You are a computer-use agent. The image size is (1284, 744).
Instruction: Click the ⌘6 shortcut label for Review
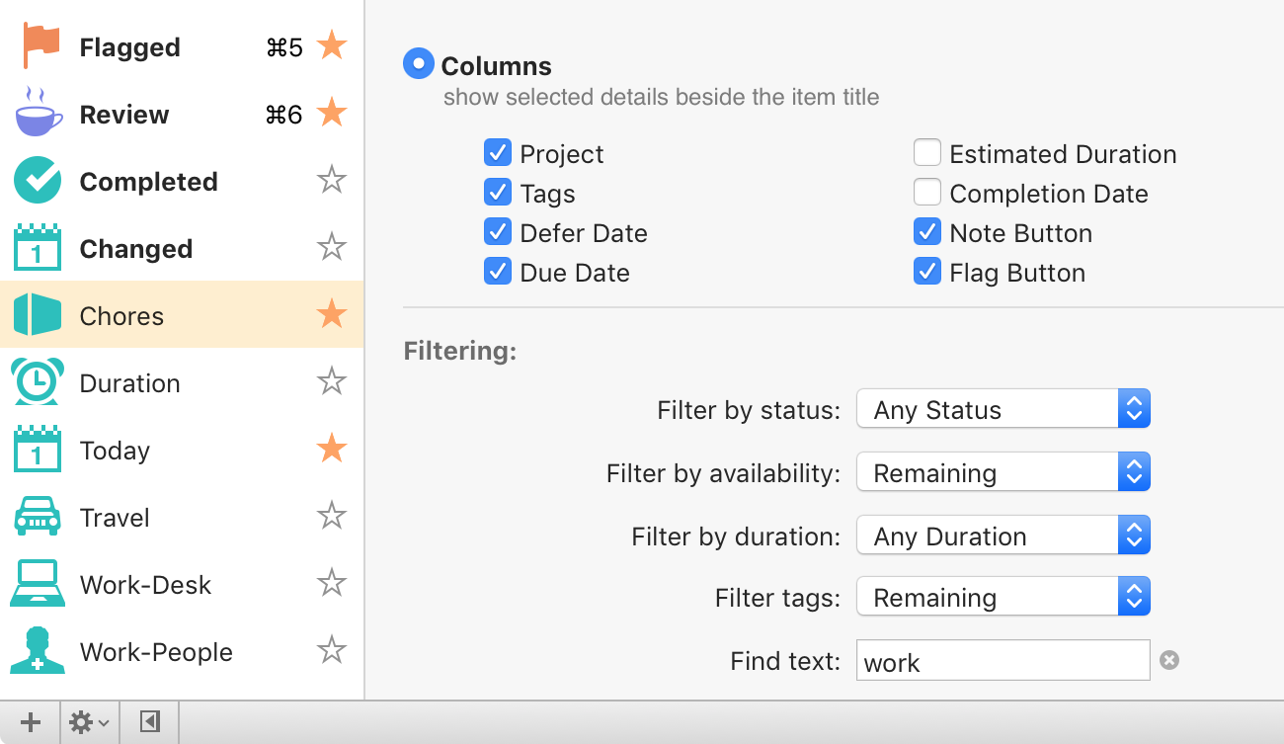coord(284,115)
